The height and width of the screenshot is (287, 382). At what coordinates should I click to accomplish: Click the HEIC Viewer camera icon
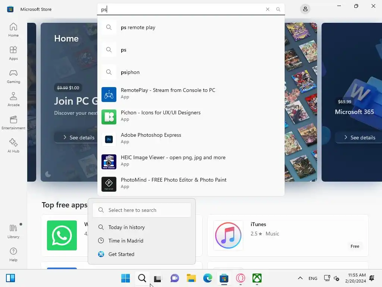pos(109,162)
